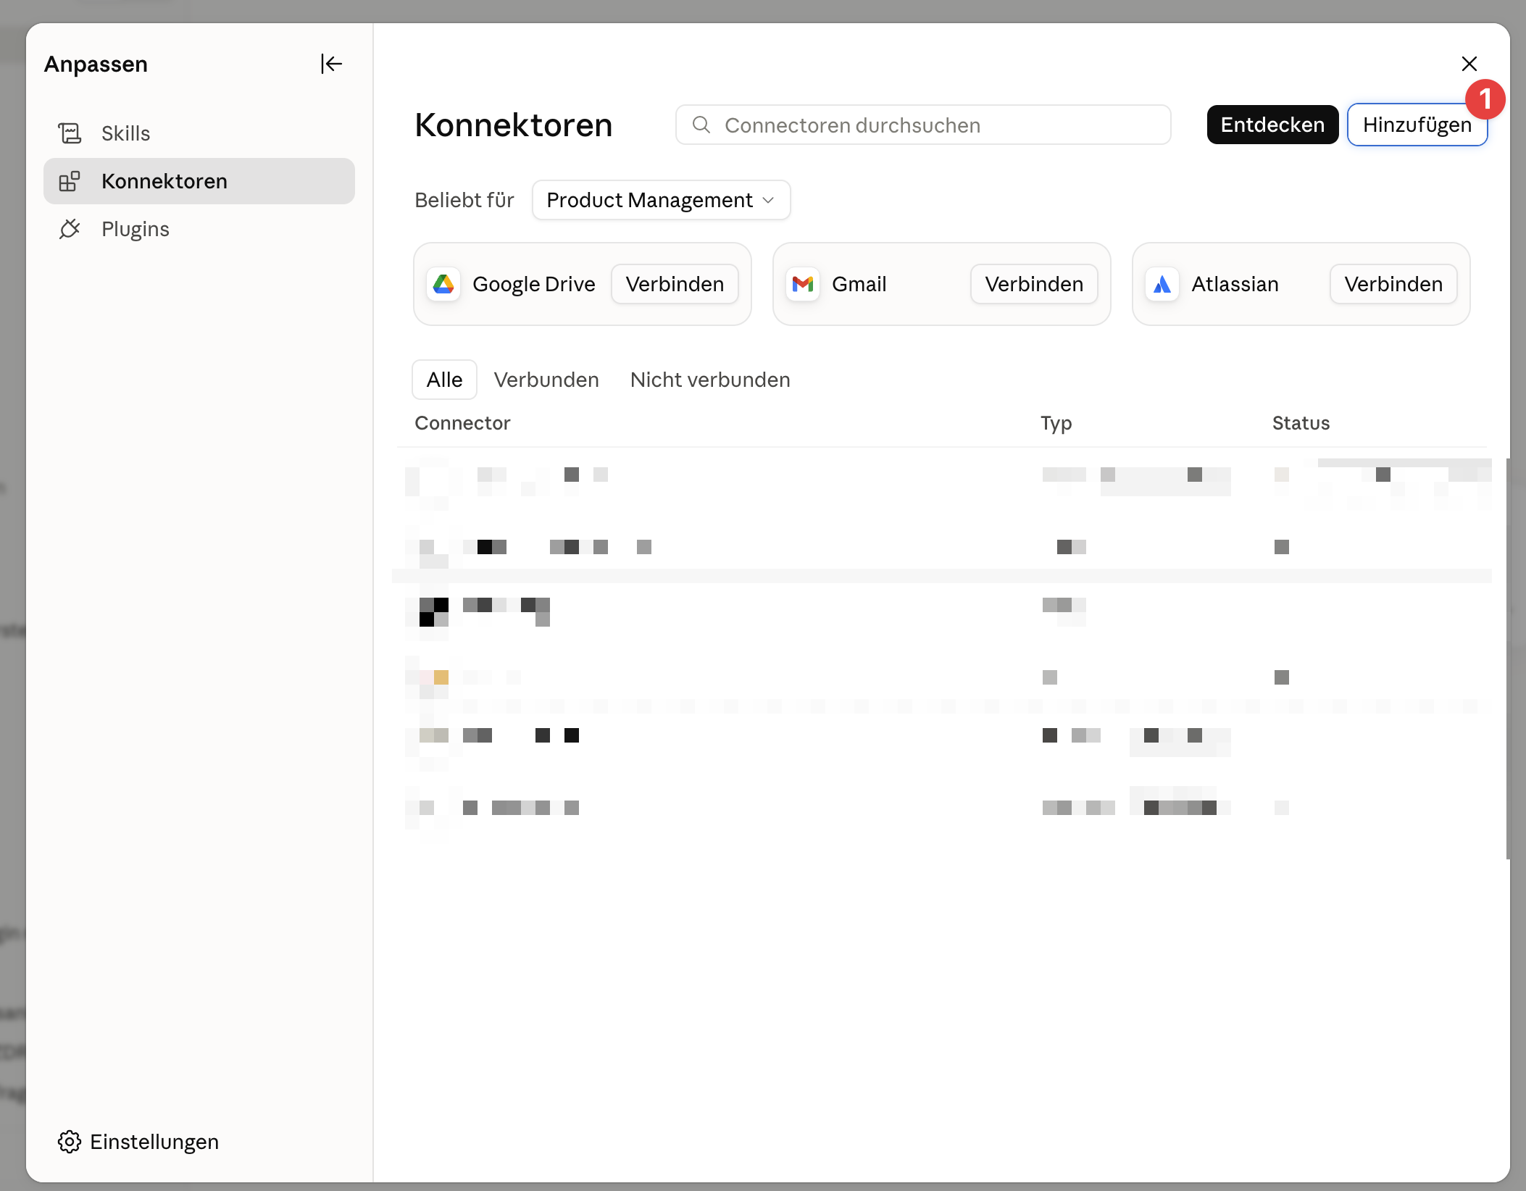Click Verbinden for Atlassian
Screen dimensions: 1526x1191
1393,284
